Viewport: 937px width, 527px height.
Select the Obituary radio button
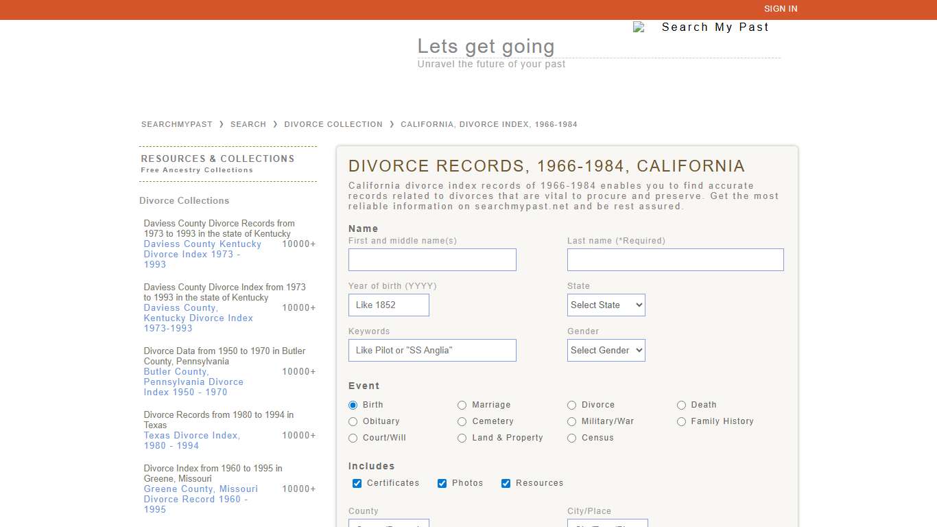[352, 421]
